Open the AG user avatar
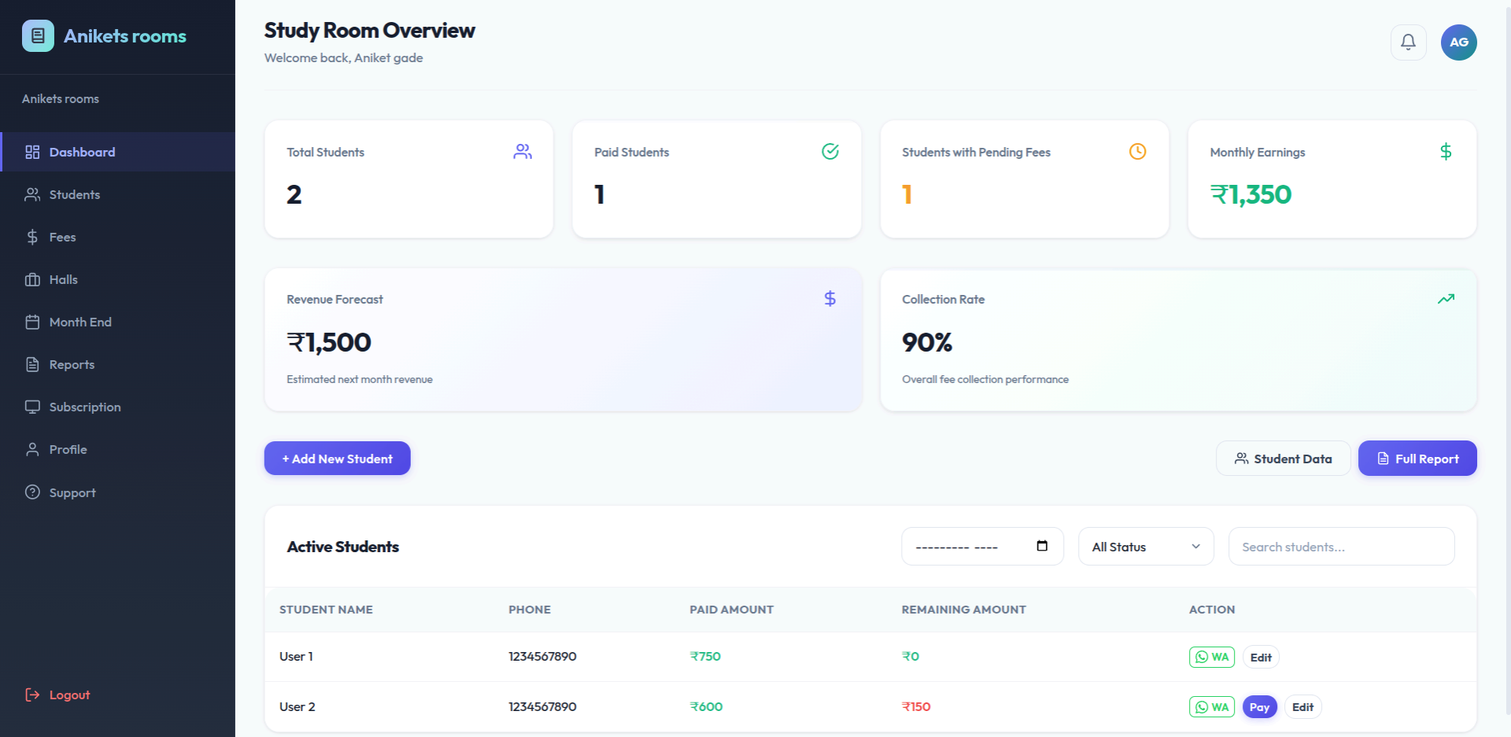This screenshot has height=737, width=1511. pyautogui.click(x=1458, y=42)
